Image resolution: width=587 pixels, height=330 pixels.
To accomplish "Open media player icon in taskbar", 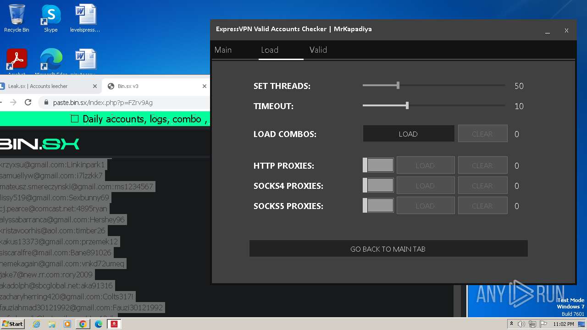I will (x=67, y=324).
